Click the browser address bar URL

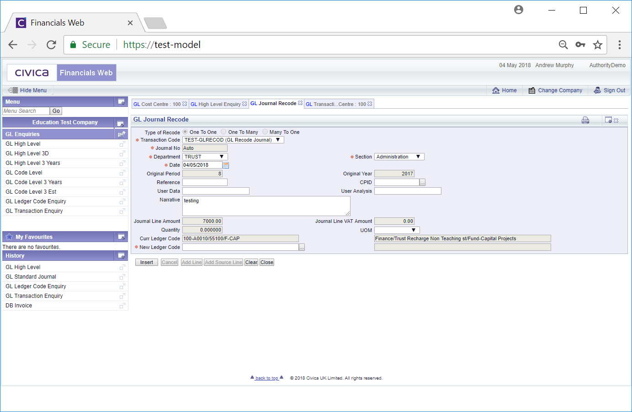point(162,45)
